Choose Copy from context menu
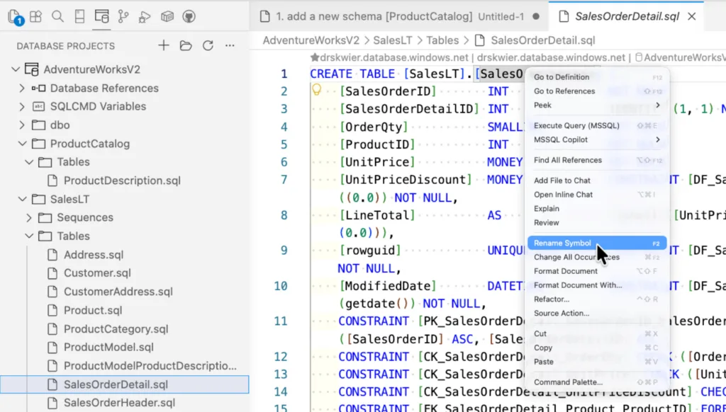The width and height of the screenshot is (726, 412). (x=597, y=348)
